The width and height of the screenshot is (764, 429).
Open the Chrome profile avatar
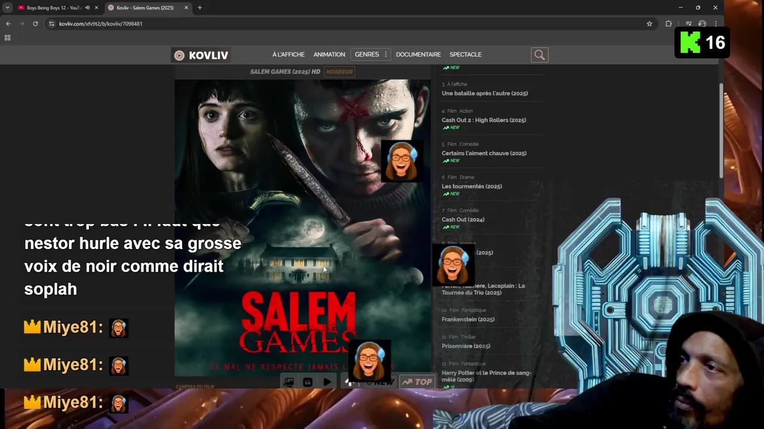pos(702,24)
